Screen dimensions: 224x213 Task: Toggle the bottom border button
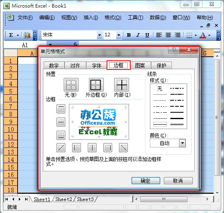[x=61, y=135]
